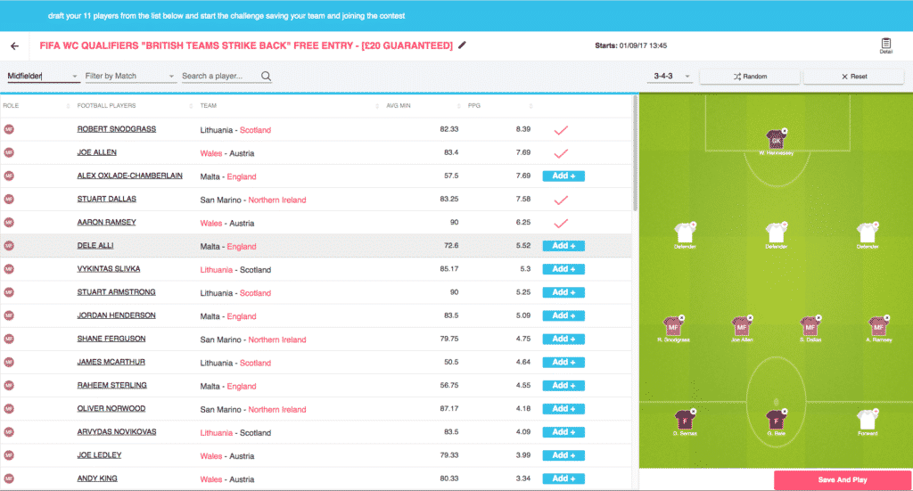
Task: Add Jordan Henderson to the team
Action: [x=563, y=315]
